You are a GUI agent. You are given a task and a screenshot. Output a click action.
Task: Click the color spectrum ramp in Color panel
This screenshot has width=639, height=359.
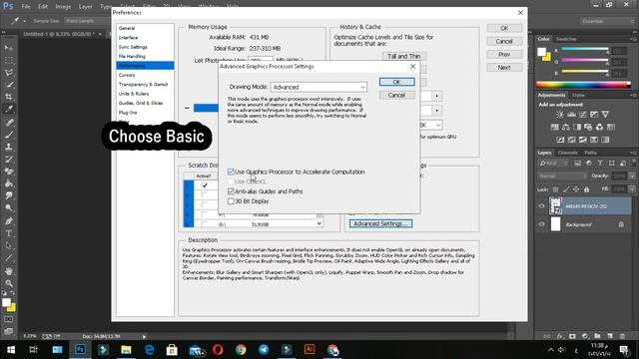(x=583, y=85)
